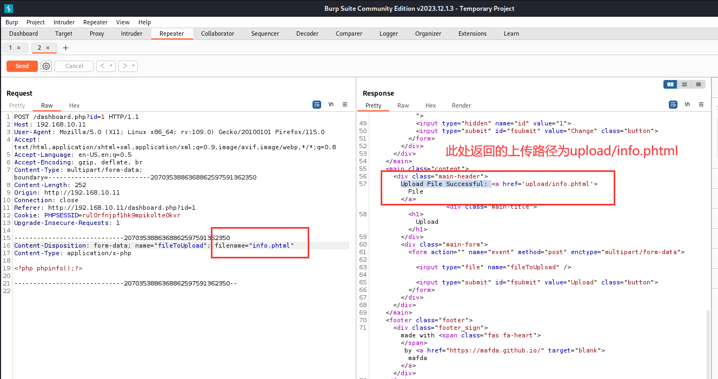Expand the back history dropdown arrow
The height and width of the screenshot is (379, 718).
[111, 66]
